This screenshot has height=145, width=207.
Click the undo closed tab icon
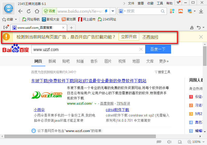pos(199,27)
